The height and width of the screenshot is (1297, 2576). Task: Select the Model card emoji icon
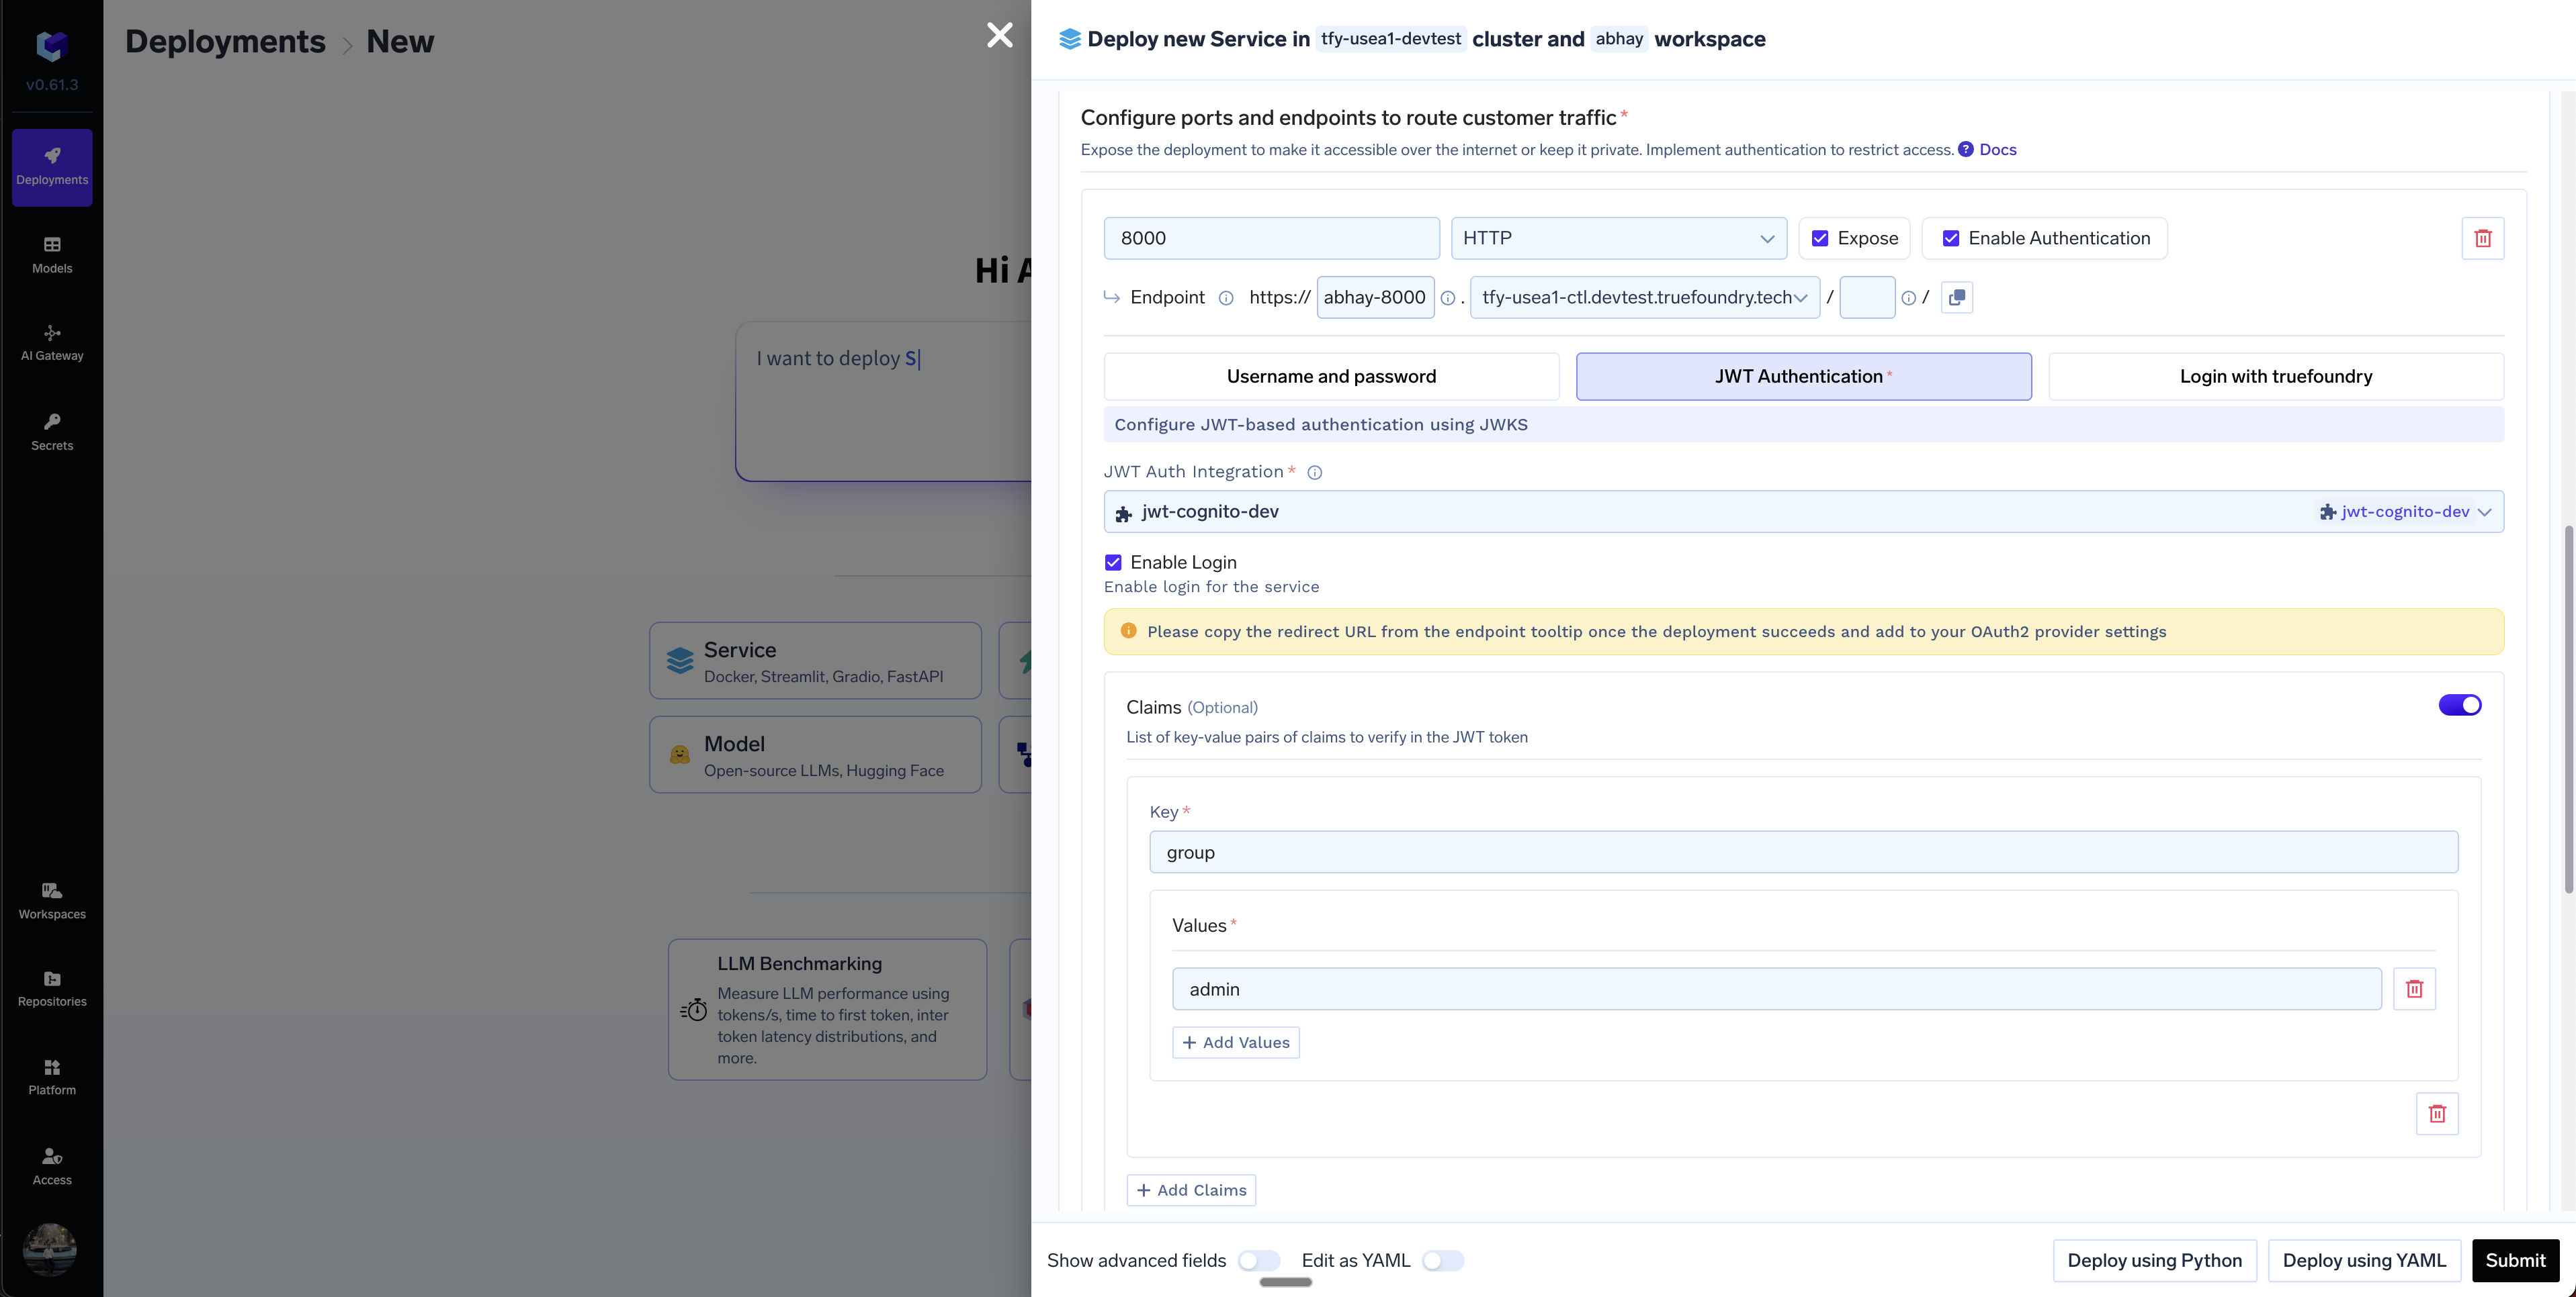point(679,755)
